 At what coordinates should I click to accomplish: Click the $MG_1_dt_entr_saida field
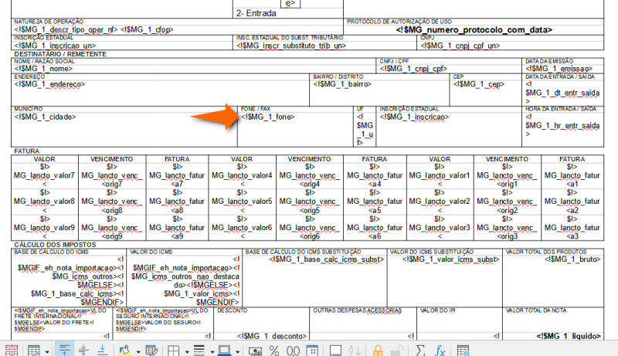coord(562,93)
